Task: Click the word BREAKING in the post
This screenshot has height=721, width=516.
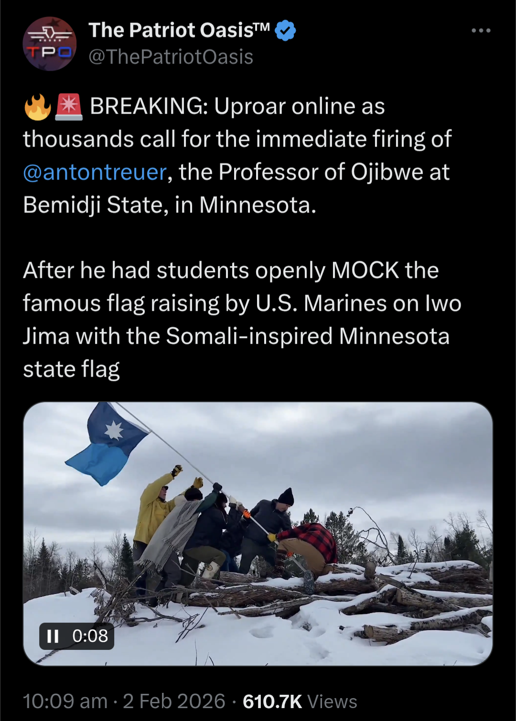Action: 149,106
